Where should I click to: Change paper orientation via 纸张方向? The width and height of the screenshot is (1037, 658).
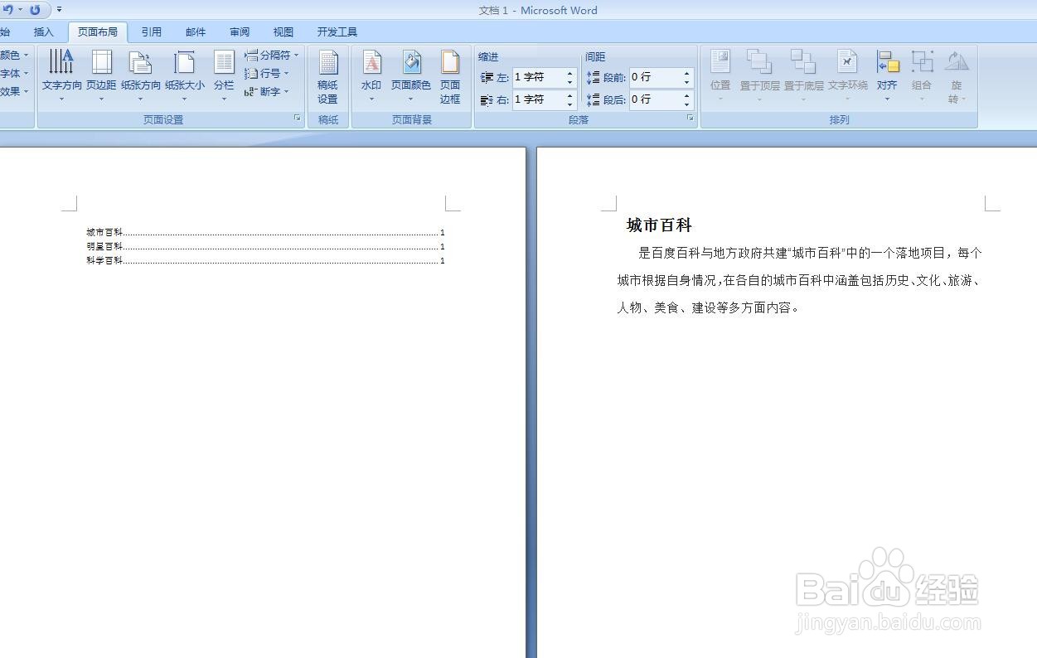[141, 75]
